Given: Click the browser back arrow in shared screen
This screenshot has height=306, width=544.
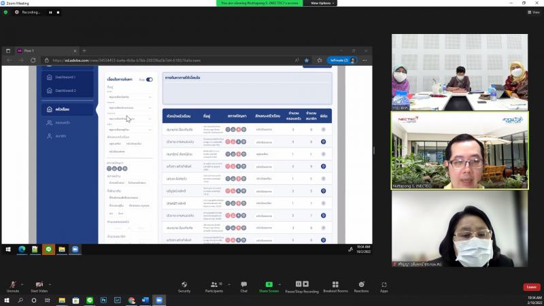Looking at the screenshot, I should point(10,60).
